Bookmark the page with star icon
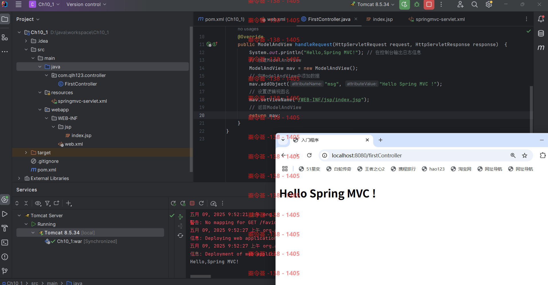The width and height of the screenshot is (548, 285). point(524,155)
